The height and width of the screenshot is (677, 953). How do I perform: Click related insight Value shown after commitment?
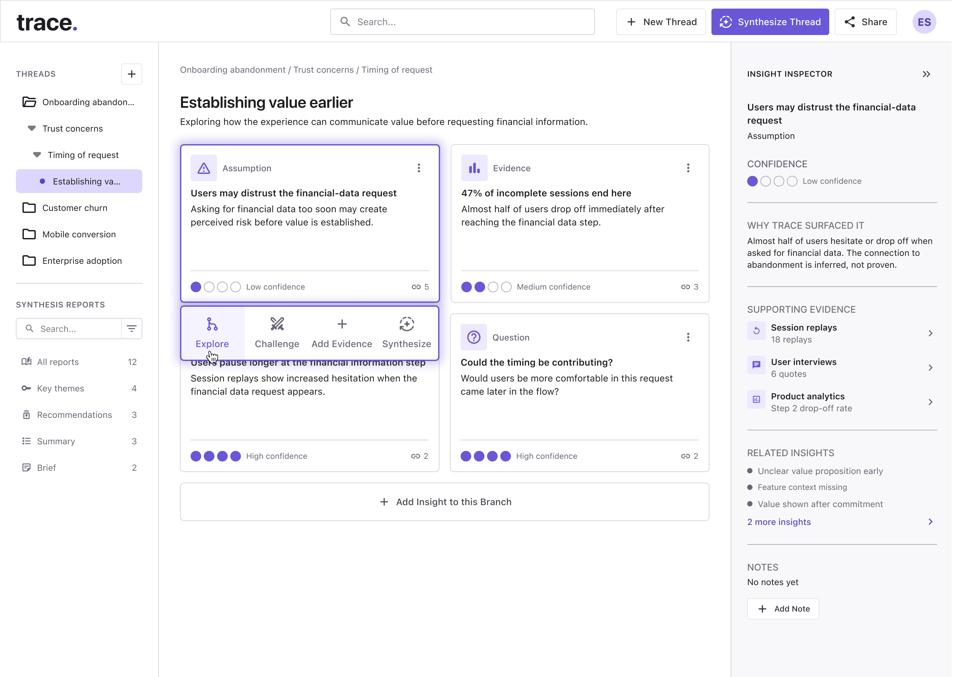[x=820, y=504]
